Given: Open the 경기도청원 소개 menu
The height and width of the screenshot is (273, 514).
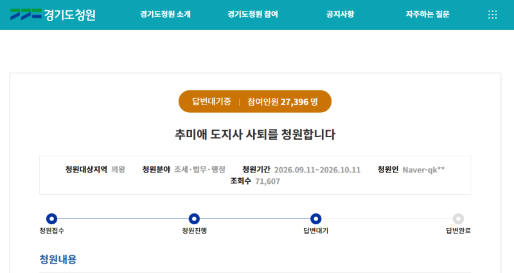Looking at the screenshot, I should tap(165, 14).
